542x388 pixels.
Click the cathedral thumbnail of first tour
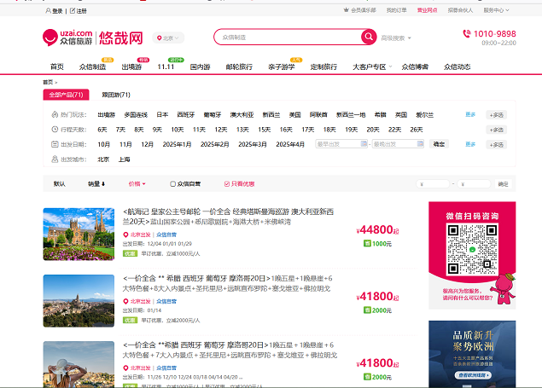[x=79, y=233]
